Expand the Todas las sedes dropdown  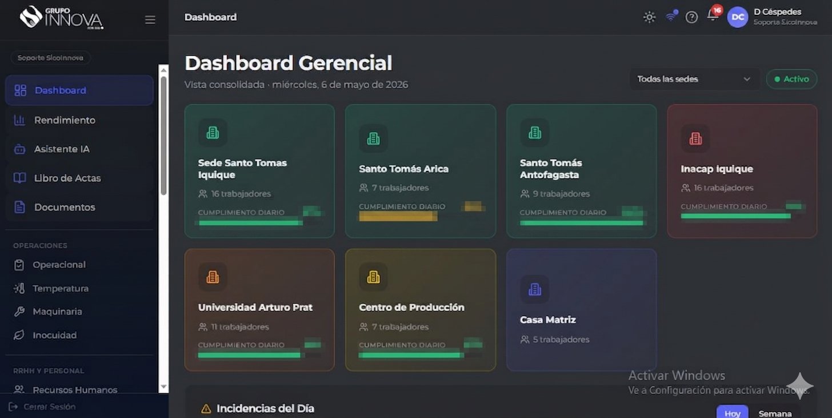click(694, 79)
